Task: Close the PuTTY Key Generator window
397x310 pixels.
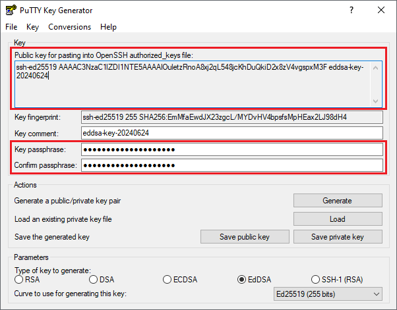Action: pyautogui.click(x=381, y=10)
